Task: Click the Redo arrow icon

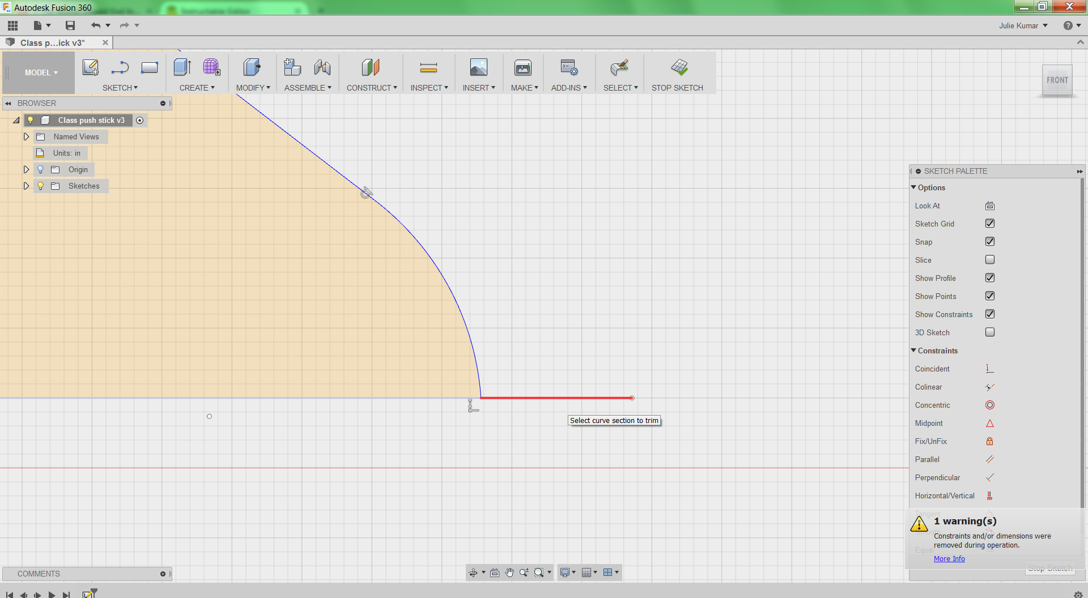Action: coord(125,25)
